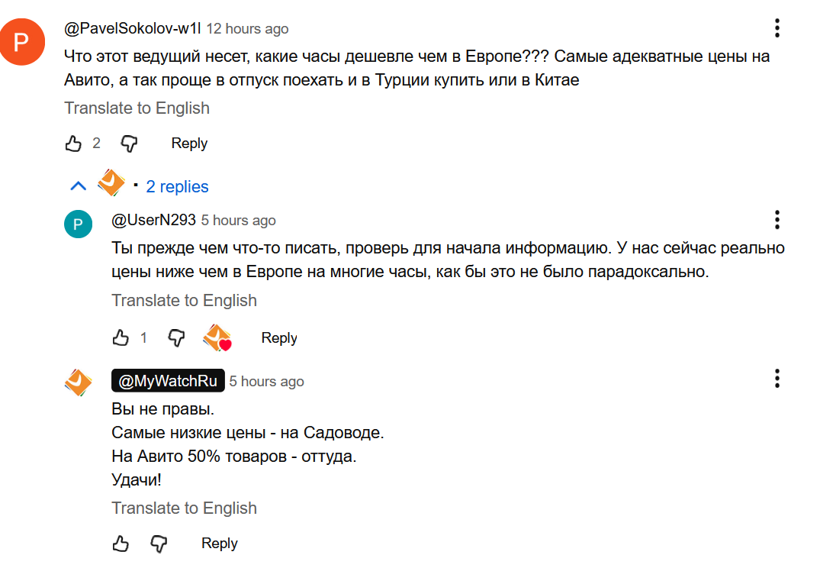Dislike PavelSokolov's comment
The height and width of the screenshot is (568, 820).
[130, 144]
